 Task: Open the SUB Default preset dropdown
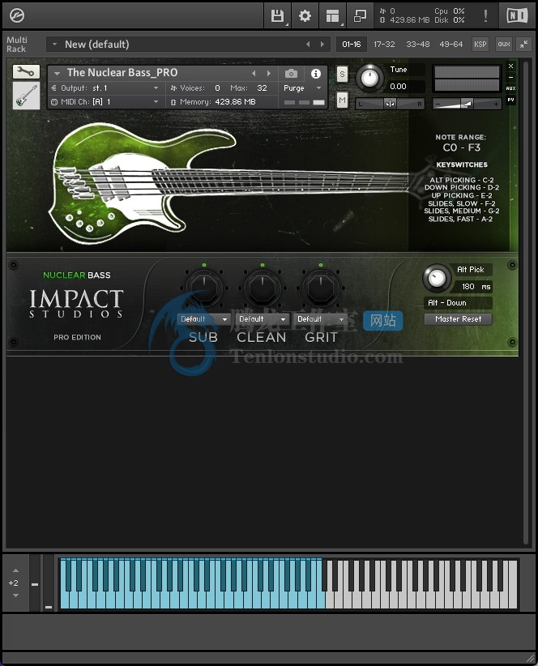204,319
